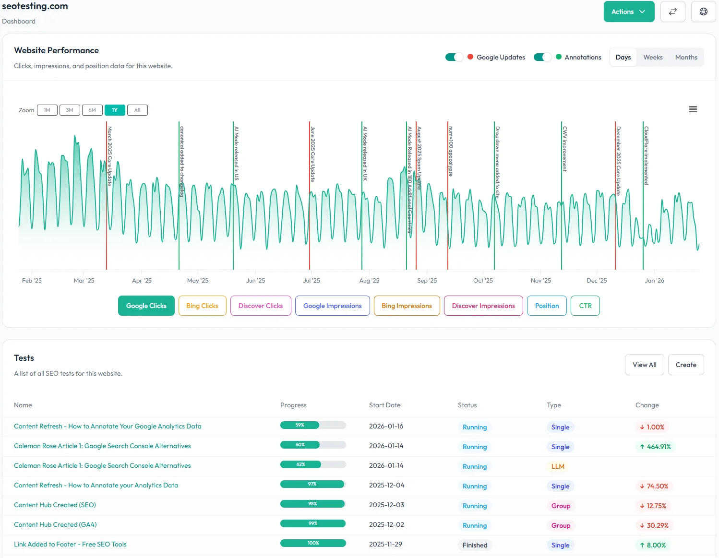
Task: Click the switch-website arrows icon
Action: (x=672, y=12)
